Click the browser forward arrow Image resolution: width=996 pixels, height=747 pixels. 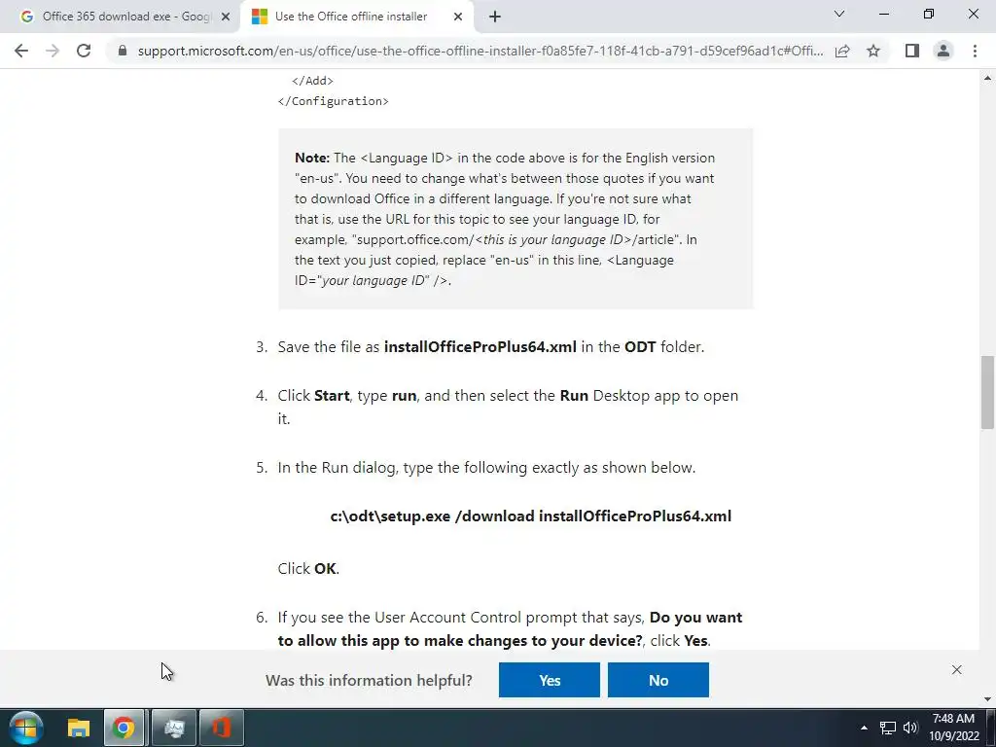53,51
